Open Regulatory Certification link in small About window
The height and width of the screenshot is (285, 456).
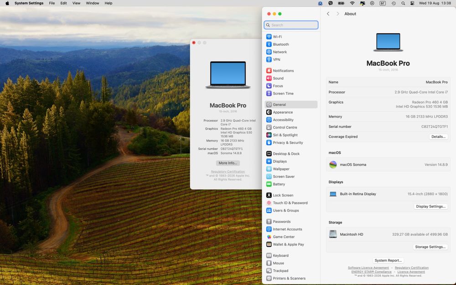(228, 171)
